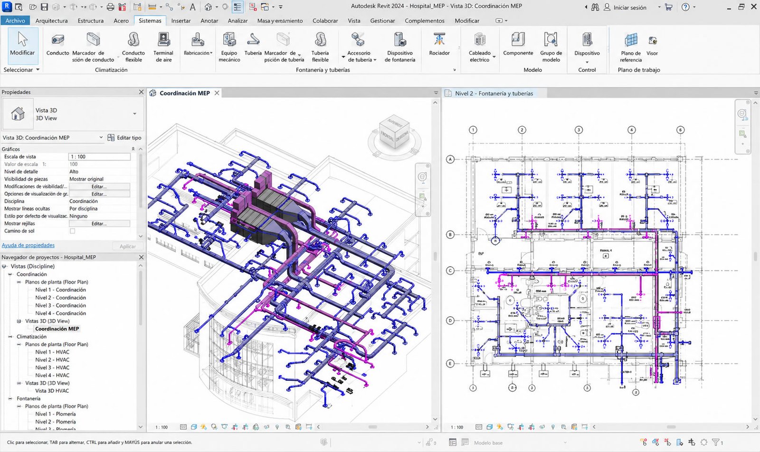
Task: Collapse the Fontanería tree node
Action: click(x=10, y=399)
